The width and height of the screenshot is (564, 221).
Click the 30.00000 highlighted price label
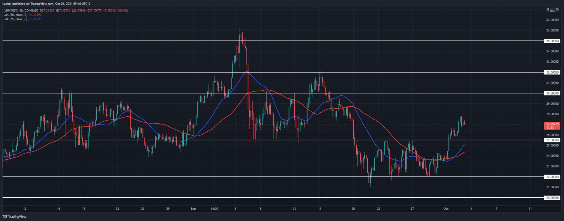pyautogui.click(x=552, y=93)
